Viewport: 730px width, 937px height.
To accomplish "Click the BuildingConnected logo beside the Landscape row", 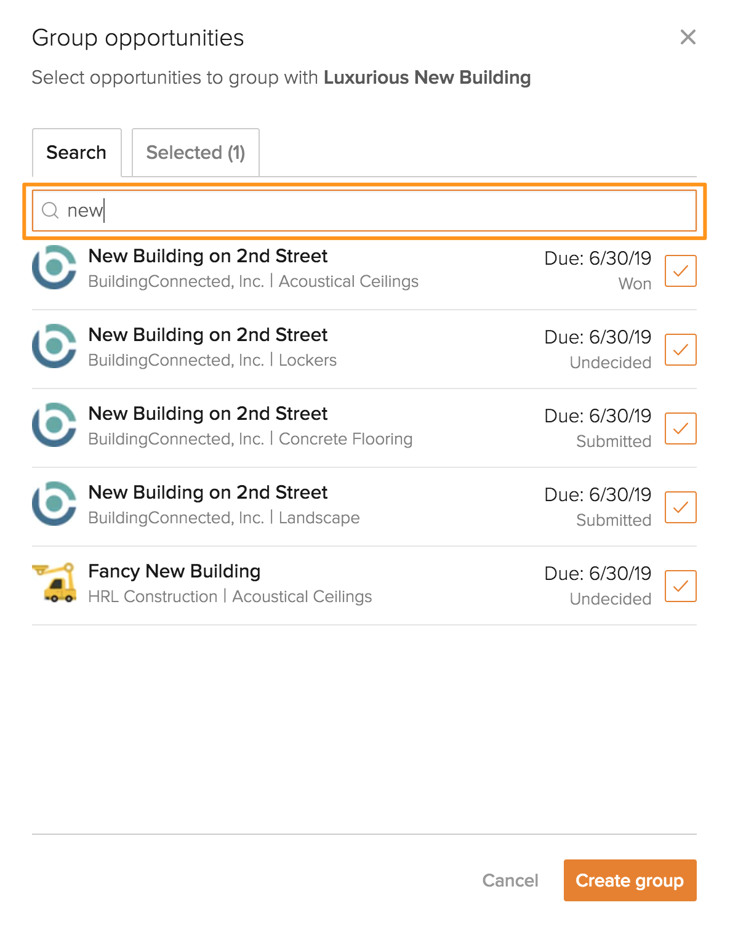I will [x=54, y=504].
